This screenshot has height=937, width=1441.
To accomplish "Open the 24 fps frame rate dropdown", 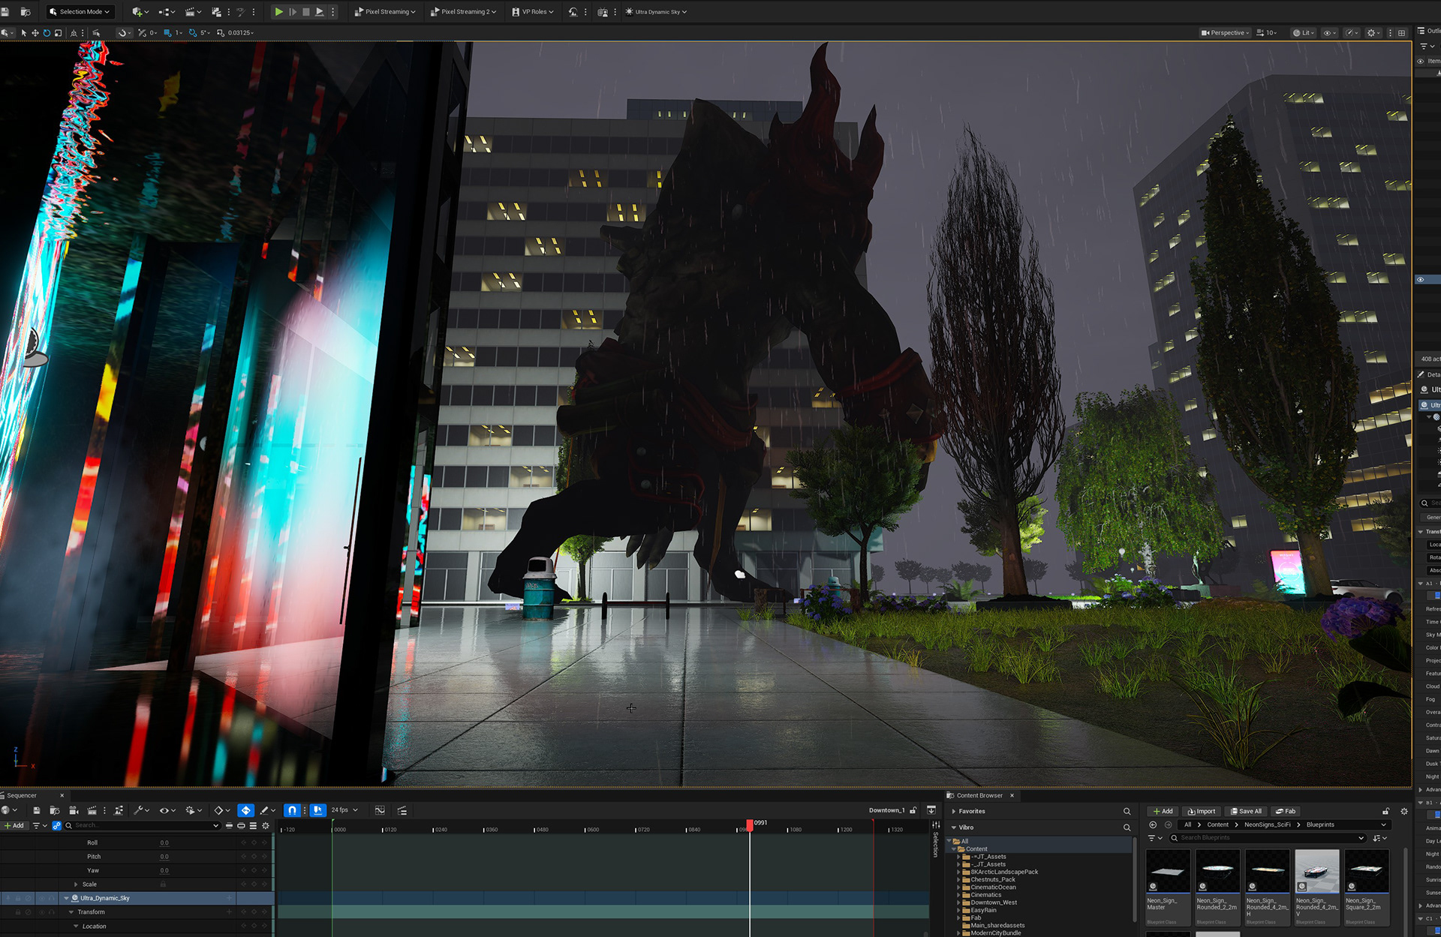I will (344, 810).
